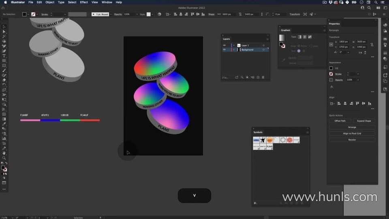Toggle visibility of the Background layer
Screen dimensions: 389x219
224,50
